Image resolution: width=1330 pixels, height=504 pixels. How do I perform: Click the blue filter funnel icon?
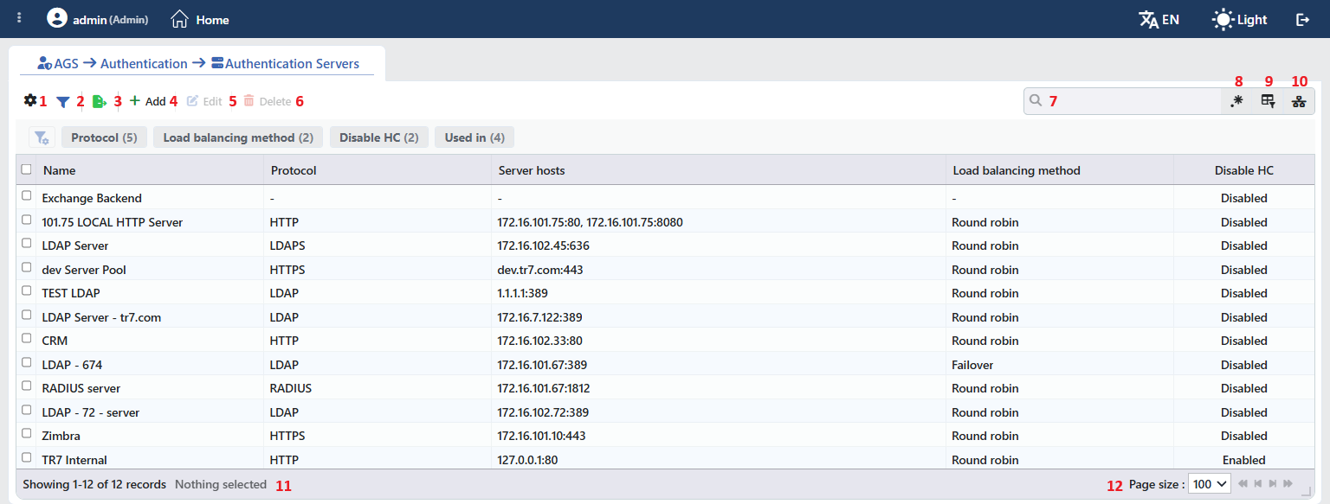click(x=63, y=101)
